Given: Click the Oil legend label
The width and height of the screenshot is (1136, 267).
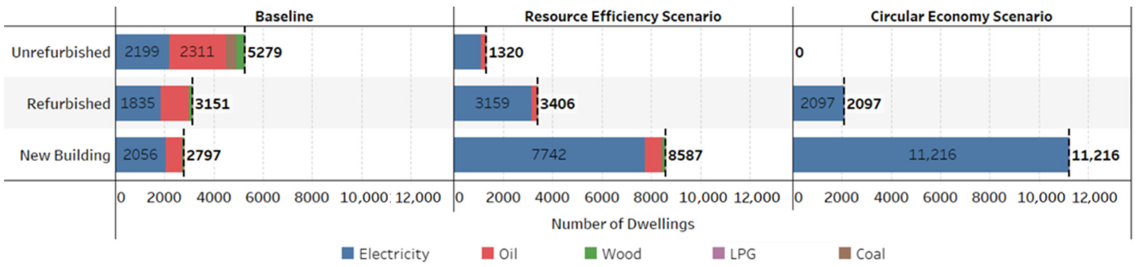Looking at the screenshot, I should tap(508, 254).
